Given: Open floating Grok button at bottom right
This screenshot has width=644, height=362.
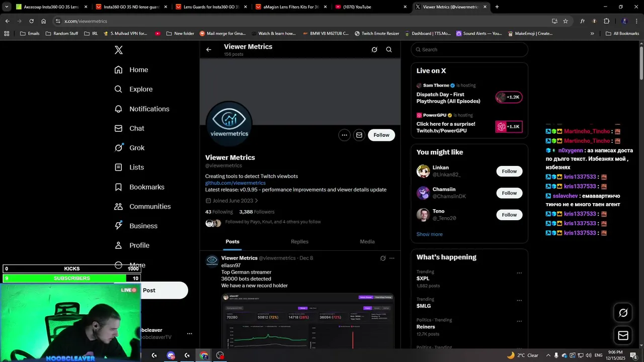Looking at the screenshot, I should [x=623, y=313].
